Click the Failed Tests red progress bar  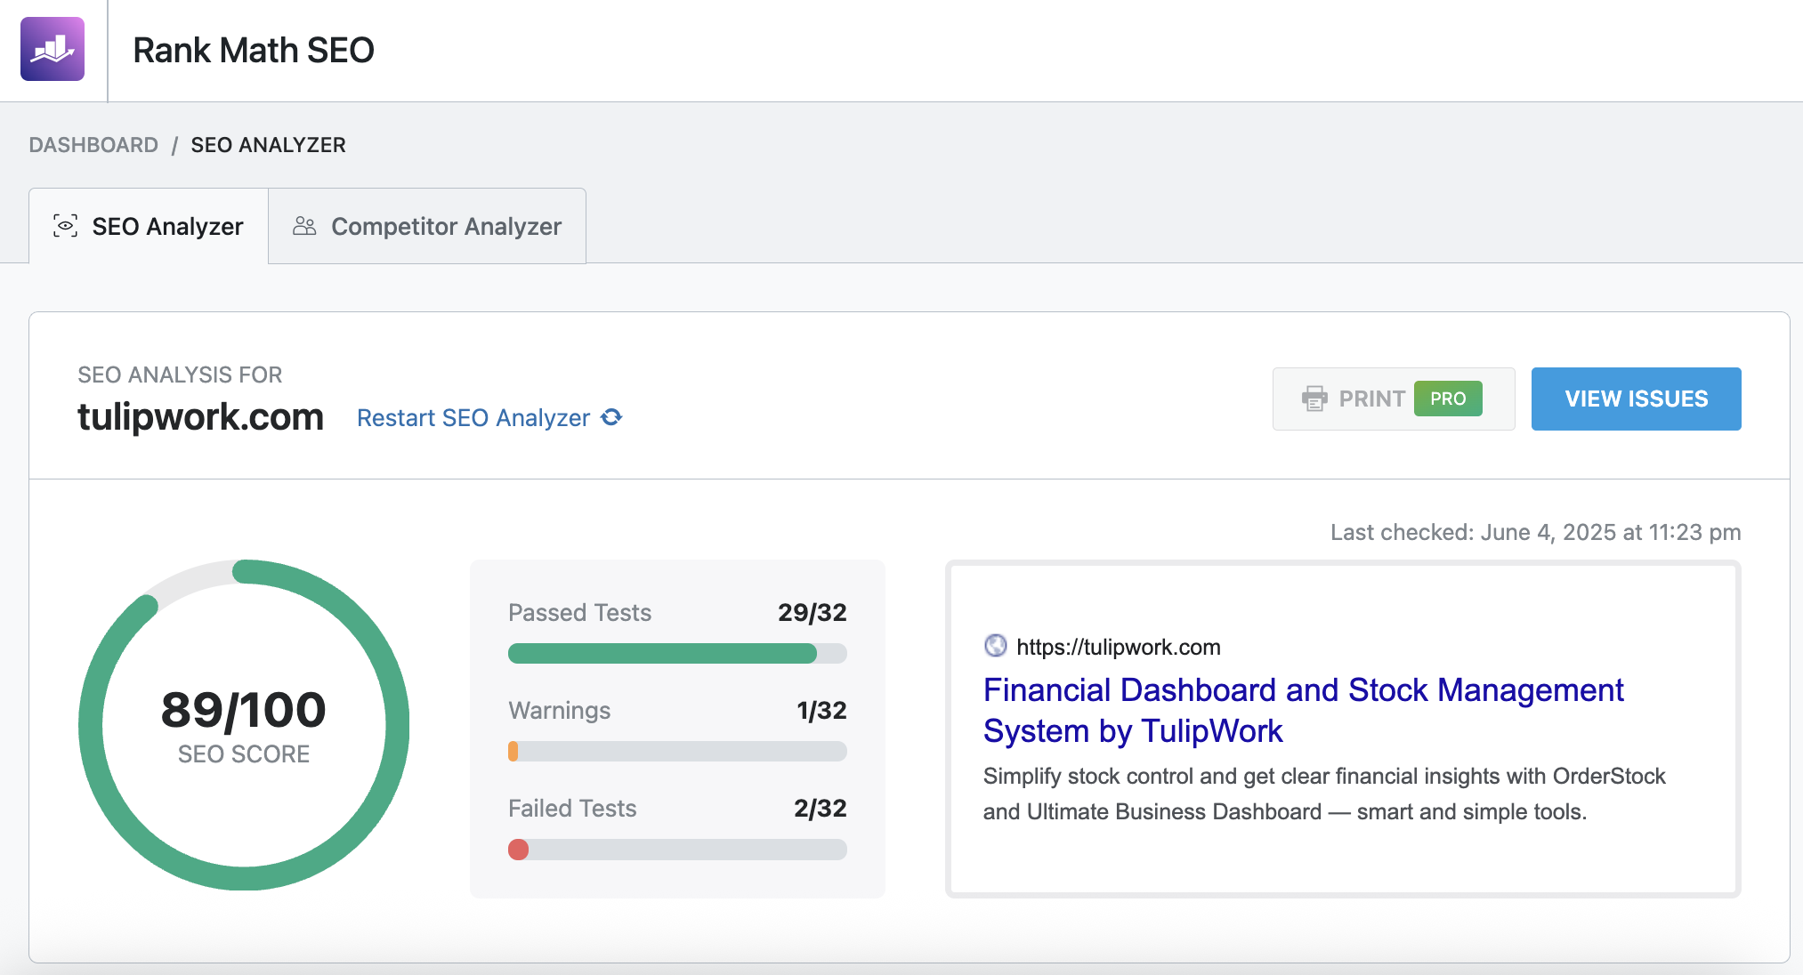click(677, 850)
